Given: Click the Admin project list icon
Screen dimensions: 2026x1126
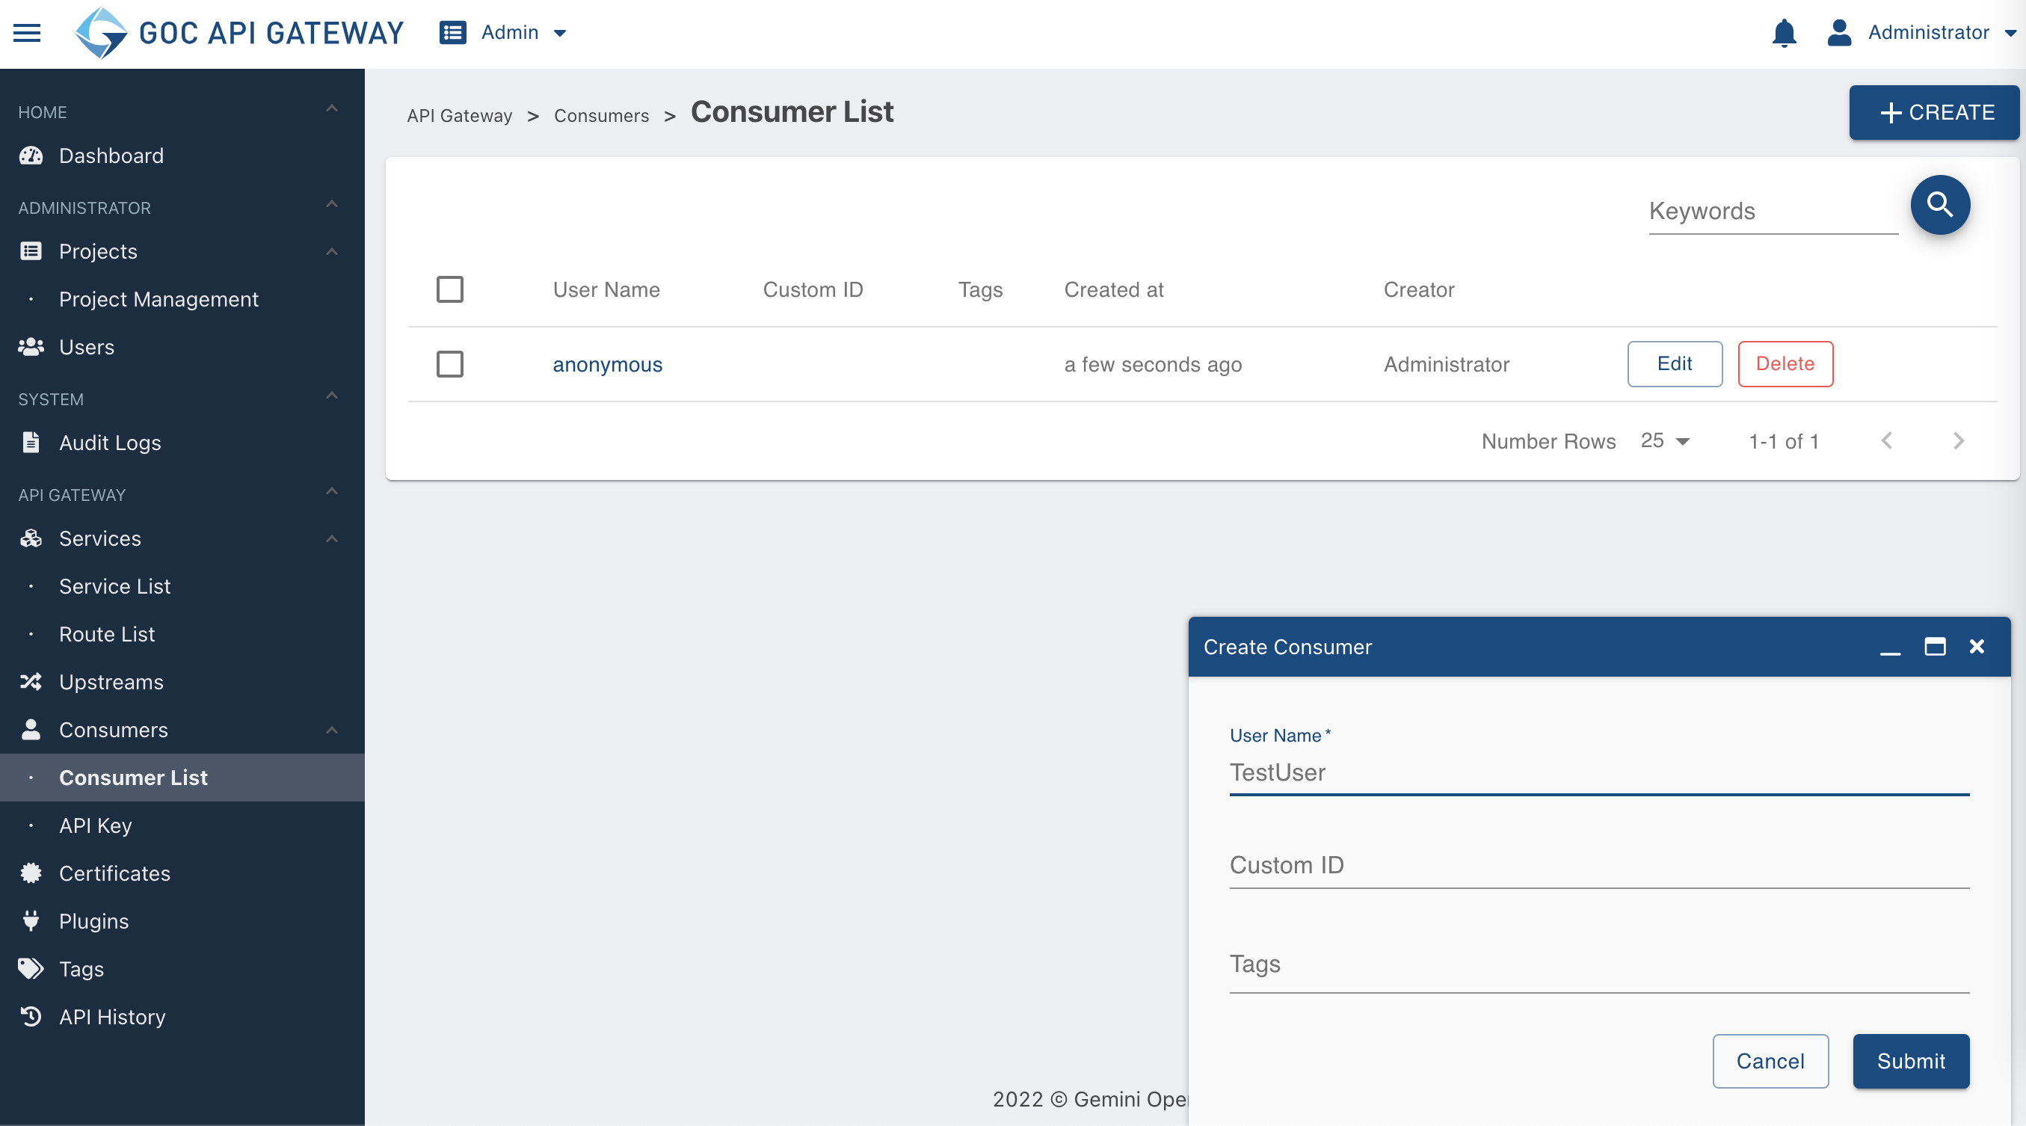Looking at the screenshot, I should coord(452,33).
